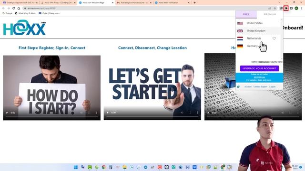The width and height of the screenshot is (305, 171).
Task: Open more options on 'Let's get started' video
Action: coord(197,113)
